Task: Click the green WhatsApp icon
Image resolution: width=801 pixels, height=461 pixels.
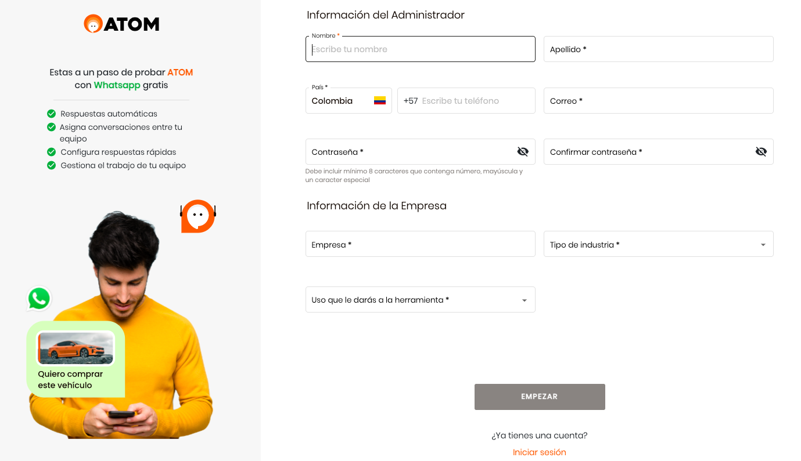Action: (39, 299)
